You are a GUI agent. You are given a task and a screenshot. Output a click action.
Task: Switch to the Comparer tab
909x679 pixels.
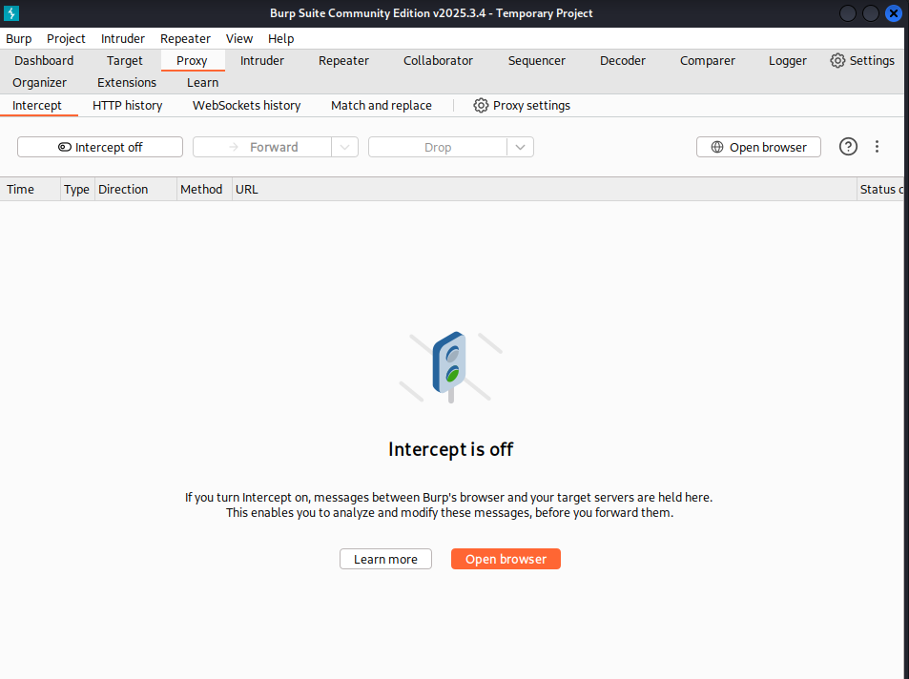[707, 61]
